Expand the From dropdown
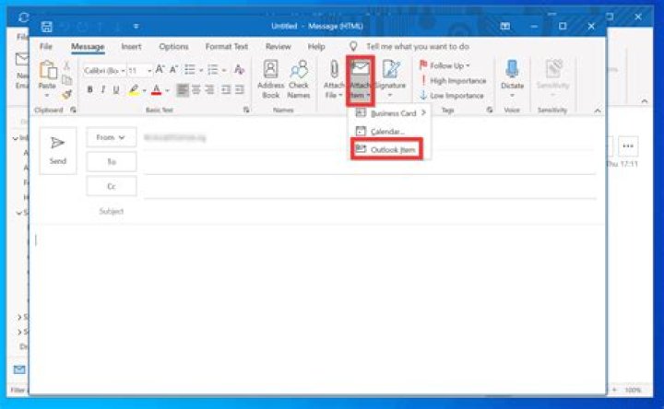The height and width of the screenshot is (409, 664). coord(111,137)
